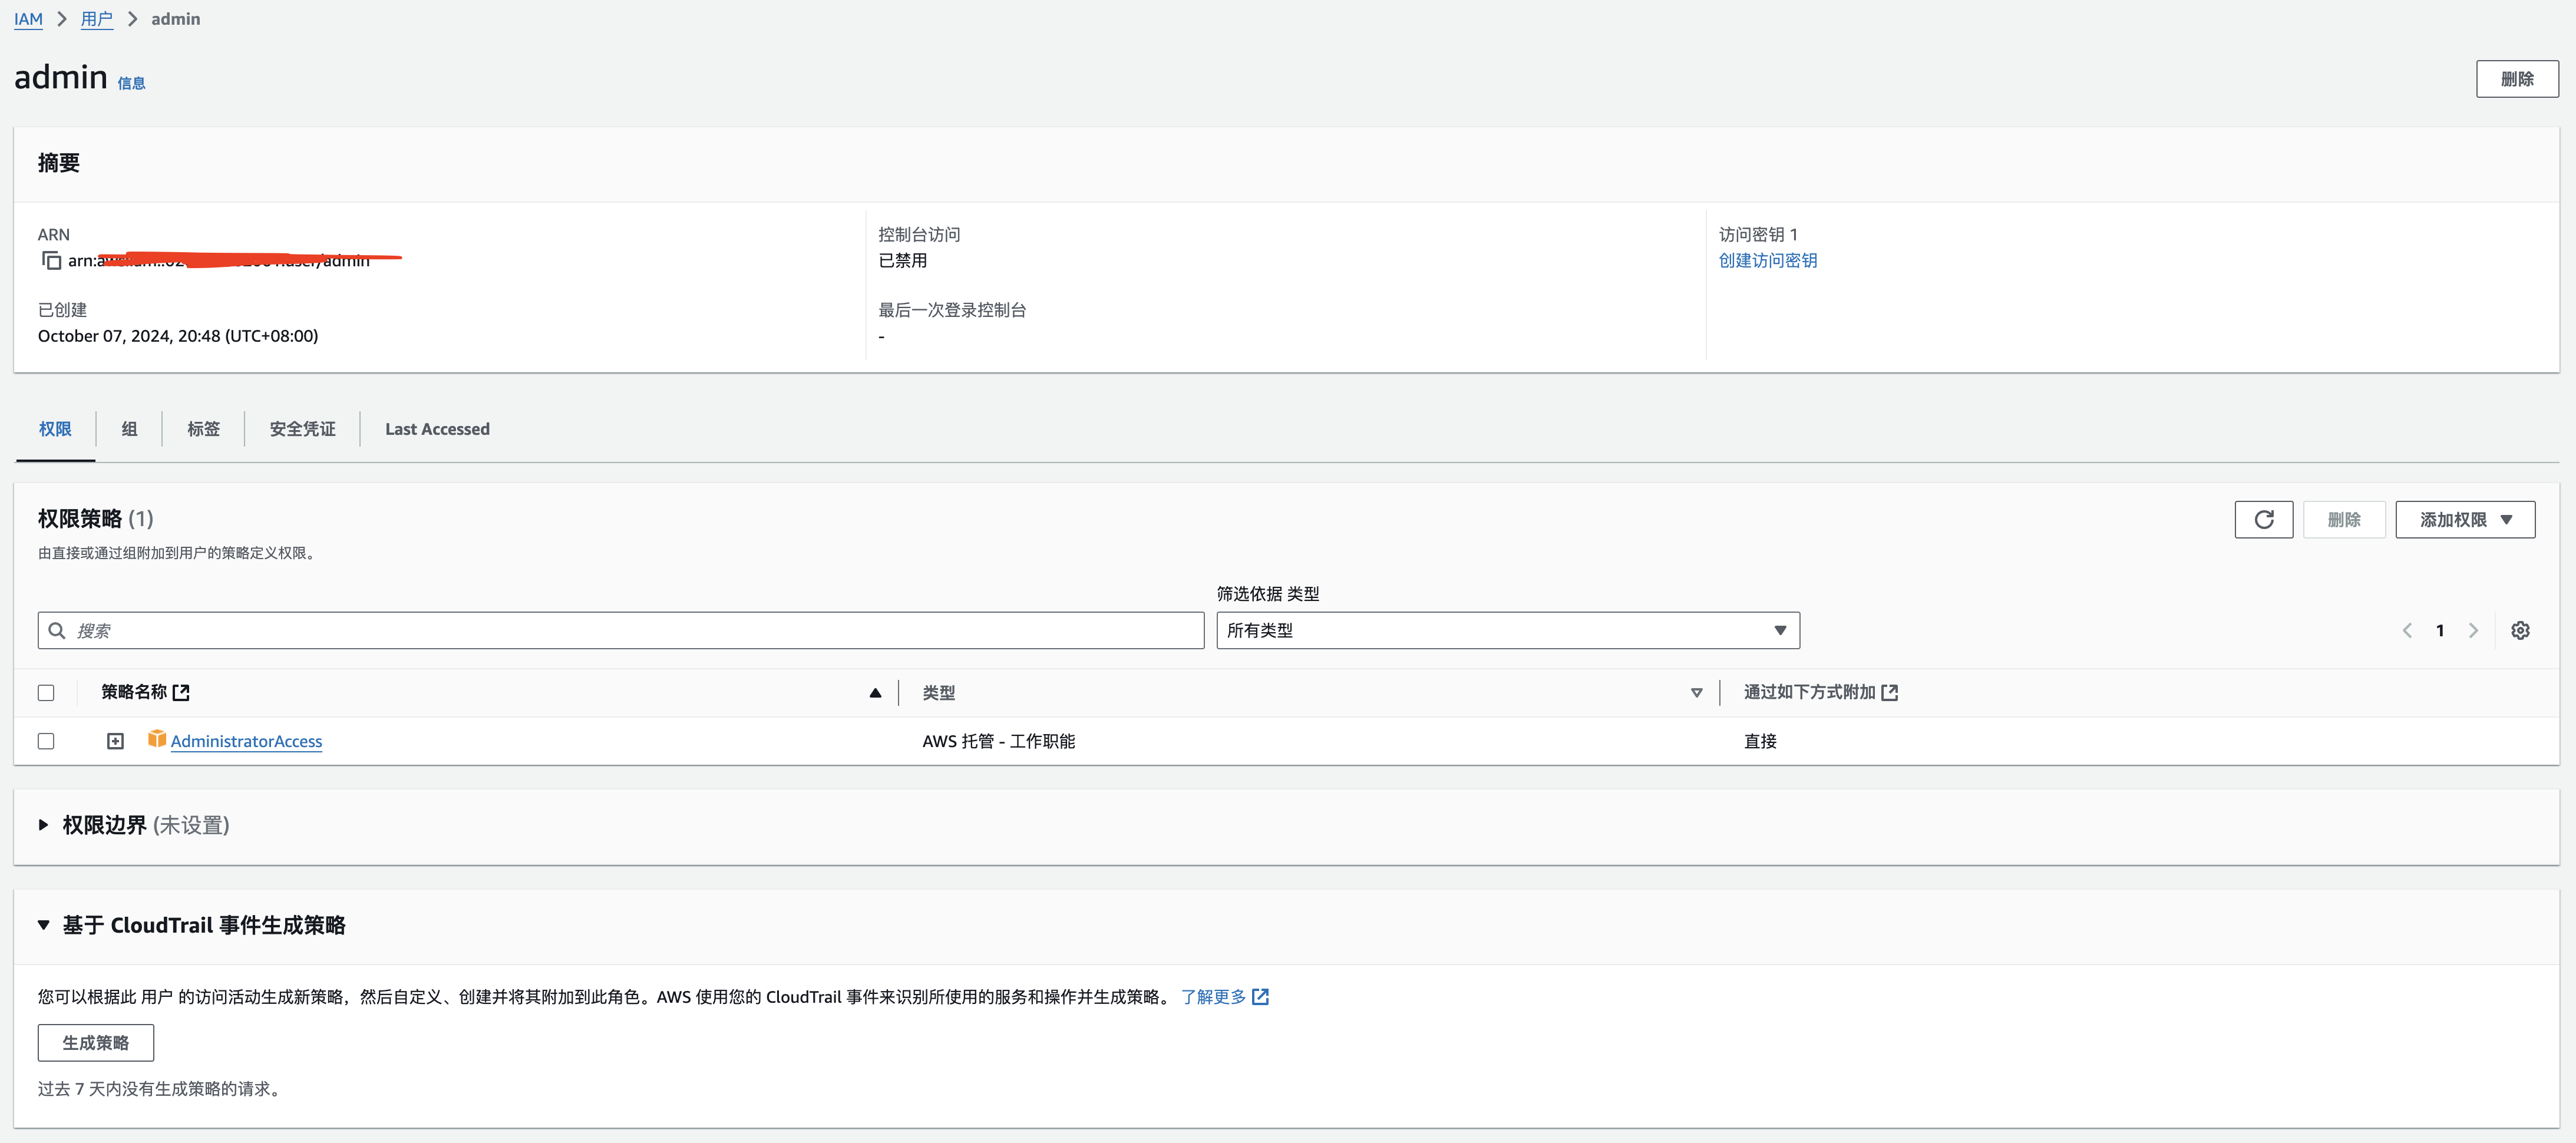The image size is (2576, 1143).
Task: Click the orange AdministratorAccess policy box icon
Action: (x=157, y=739)
